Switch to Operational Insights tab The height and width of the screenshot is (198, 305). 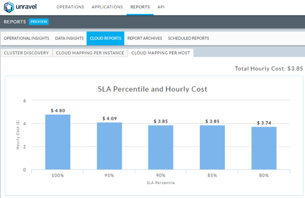click(26, 38)
